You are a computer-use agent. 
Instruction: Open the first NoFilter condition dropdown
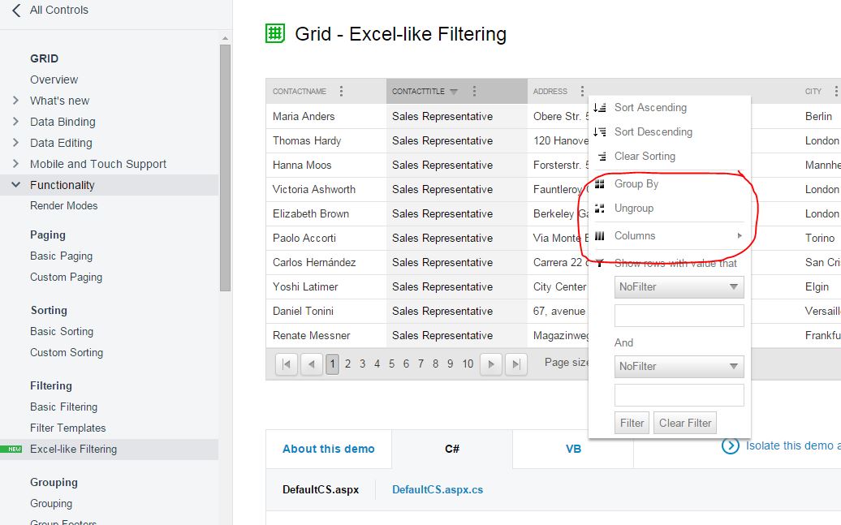(679, 287)
